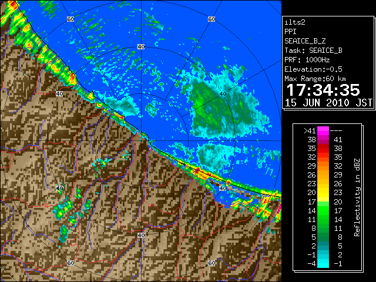The width and height of the screenshot is (376, 282).
Task: Click the 40 km label due north of radar
Action: pyautogui.click(x=141, y=47)
